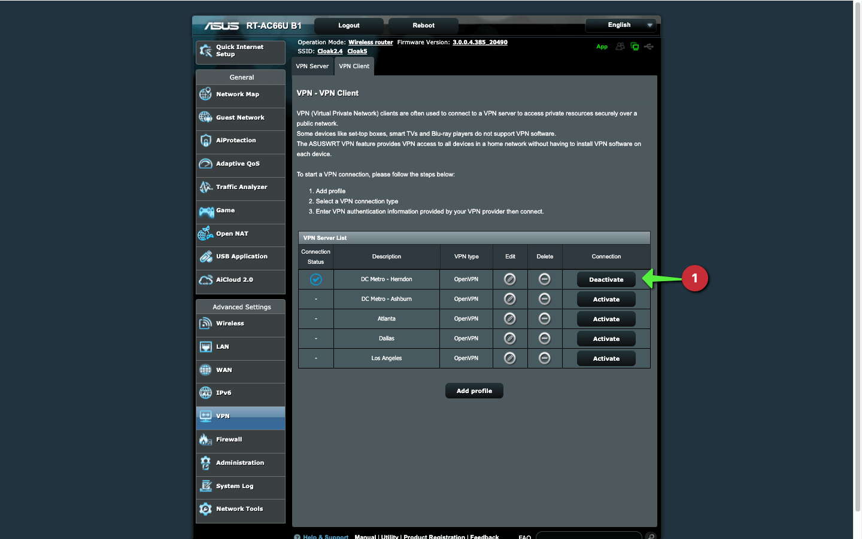
Task: Click the App link in header
Action: click(602, 47)
